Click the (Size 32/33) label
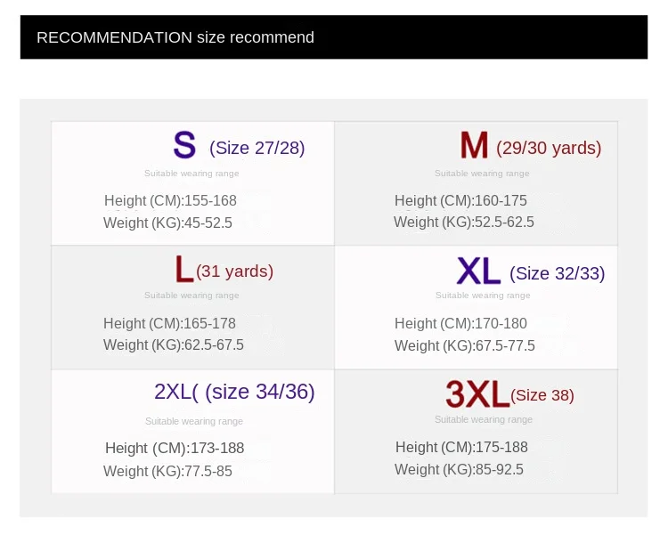This screenshot has width=668, height=551. 557,273
